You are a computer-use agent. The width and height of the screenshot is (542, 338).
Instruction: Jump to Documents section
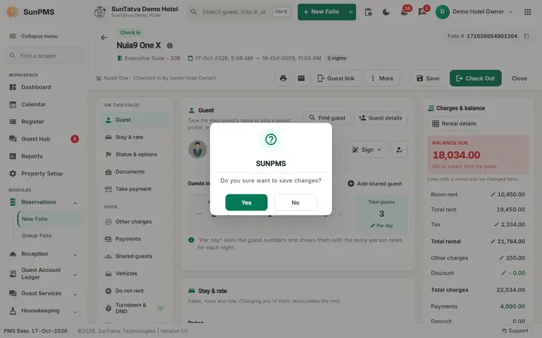pyautogui.click(x=134, y=172)
